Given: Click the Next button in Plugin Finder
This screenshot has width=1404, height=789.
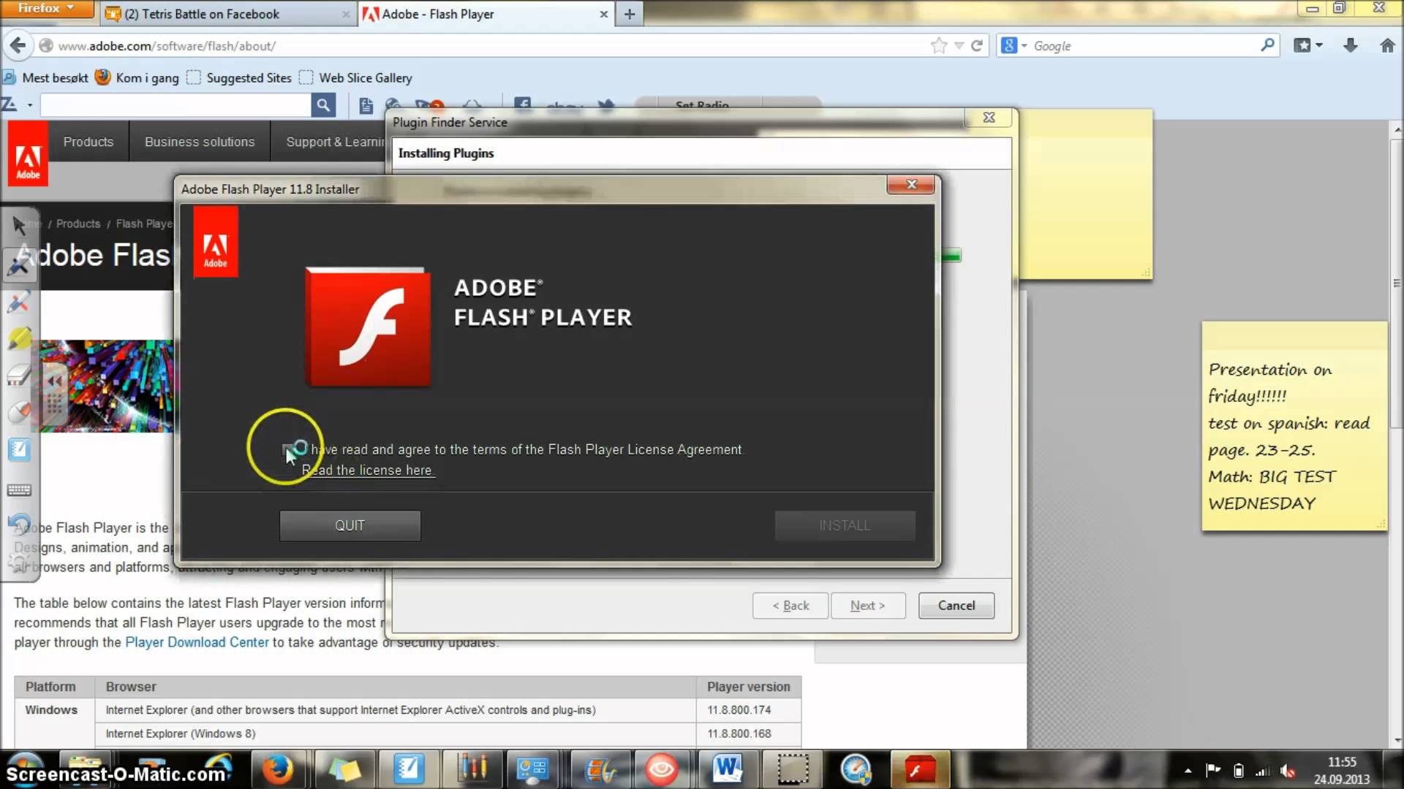Looking at the screenshot, I should tap(867, 605).
